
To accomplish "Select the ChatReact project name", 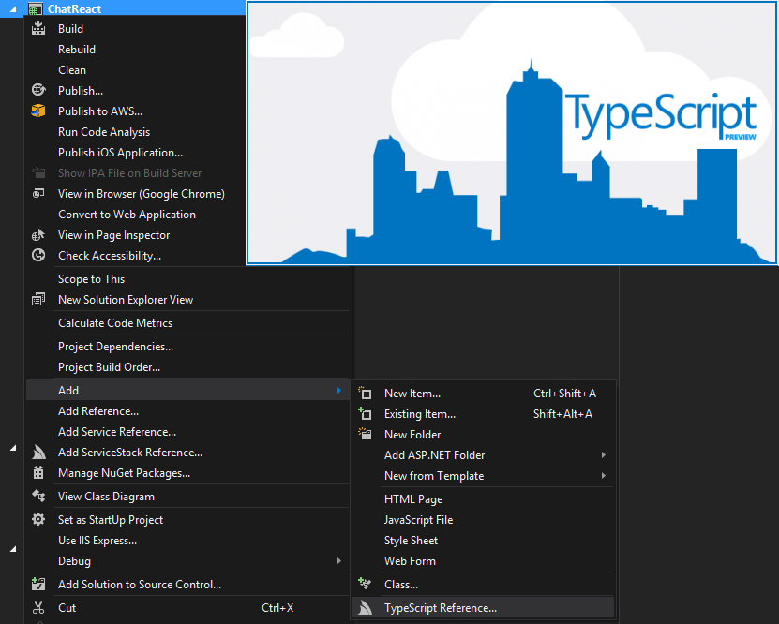I will point(74,9).
